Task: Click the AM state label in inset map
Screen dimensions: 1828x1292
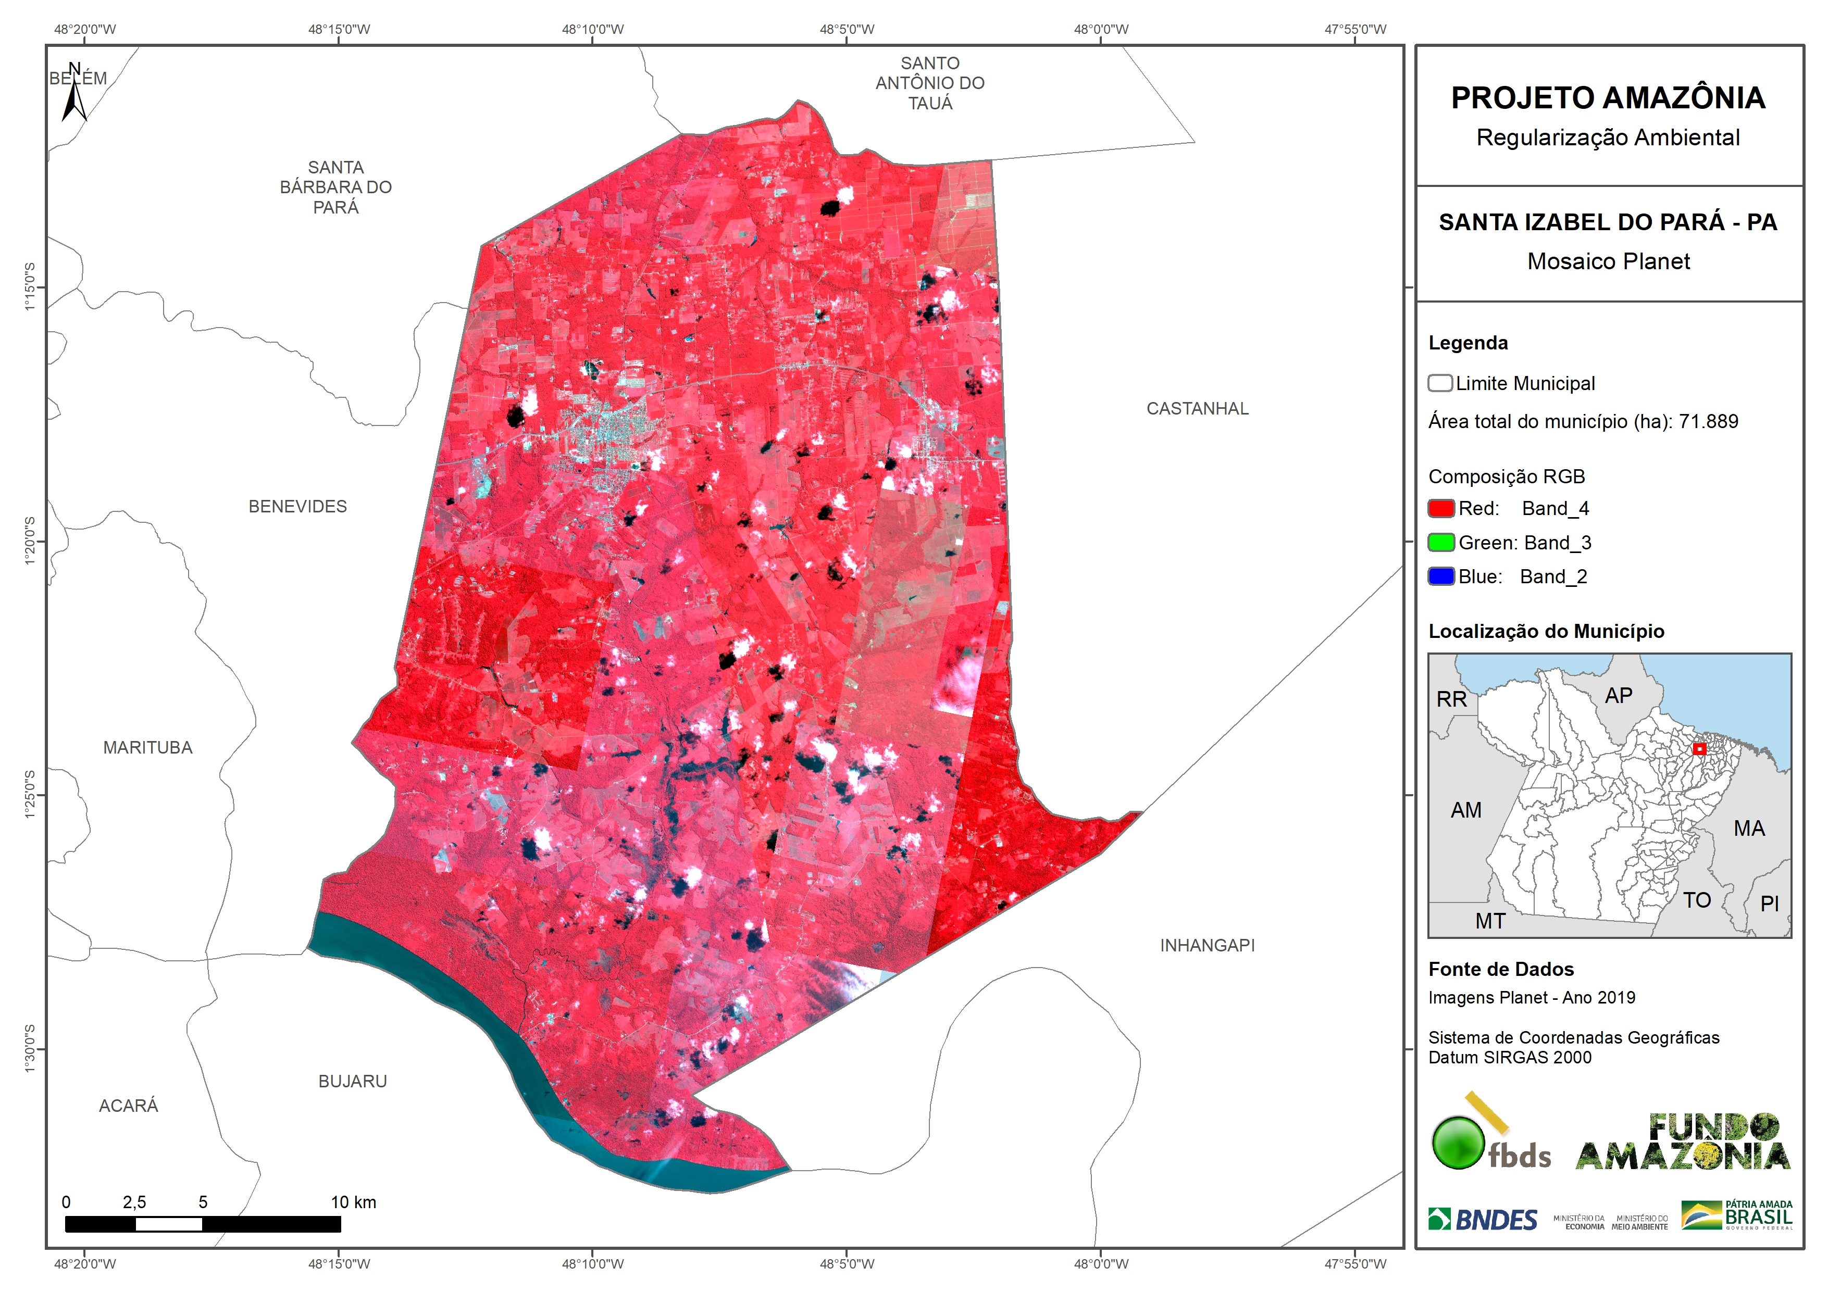Action: [1465, 810]
